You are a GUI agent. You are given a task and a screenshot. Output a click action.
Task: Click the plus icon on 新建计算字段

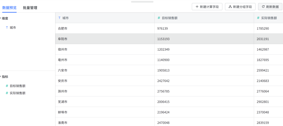pos(197,7)
